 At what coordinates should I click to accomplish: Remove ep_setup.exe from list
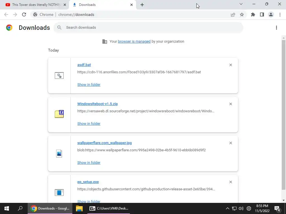click(x=230, y=182)
